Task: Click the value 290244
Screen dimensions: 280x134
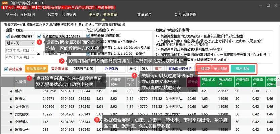Action: click(x=84, y=91)
